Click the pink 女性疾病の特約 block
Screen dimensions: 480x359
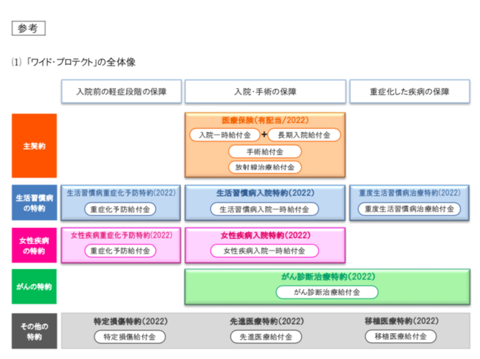click(34, 245)
